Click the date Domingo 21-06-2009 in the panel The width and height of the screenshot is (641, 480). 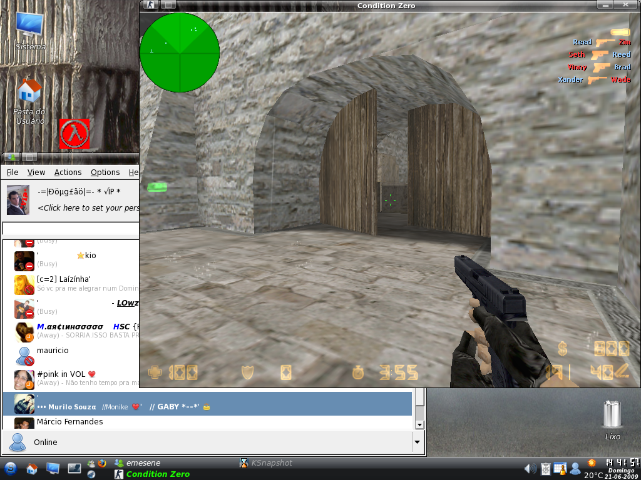point(621,474)
